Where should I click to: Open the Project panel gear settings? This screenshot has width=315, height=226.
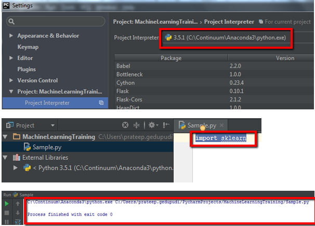coord(152,125)
